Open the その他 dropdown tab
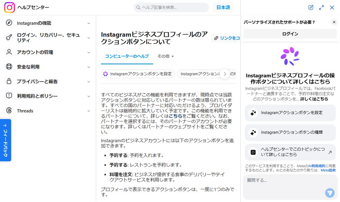Screen dimensions: 340x202 click(x=166, y=56)
